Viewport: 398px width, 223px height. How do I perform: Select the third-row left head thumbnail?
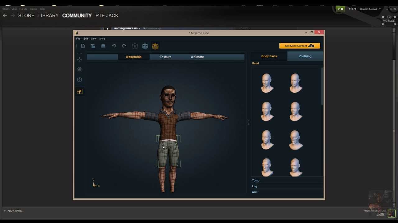267,140
